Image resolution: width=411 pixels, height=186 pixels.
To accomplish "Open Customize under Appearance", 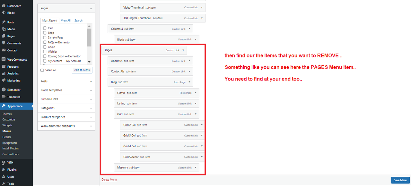I will pos(9,120).
